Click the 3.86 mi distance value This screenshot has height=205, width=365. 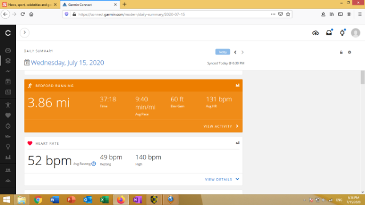(48, 102)
